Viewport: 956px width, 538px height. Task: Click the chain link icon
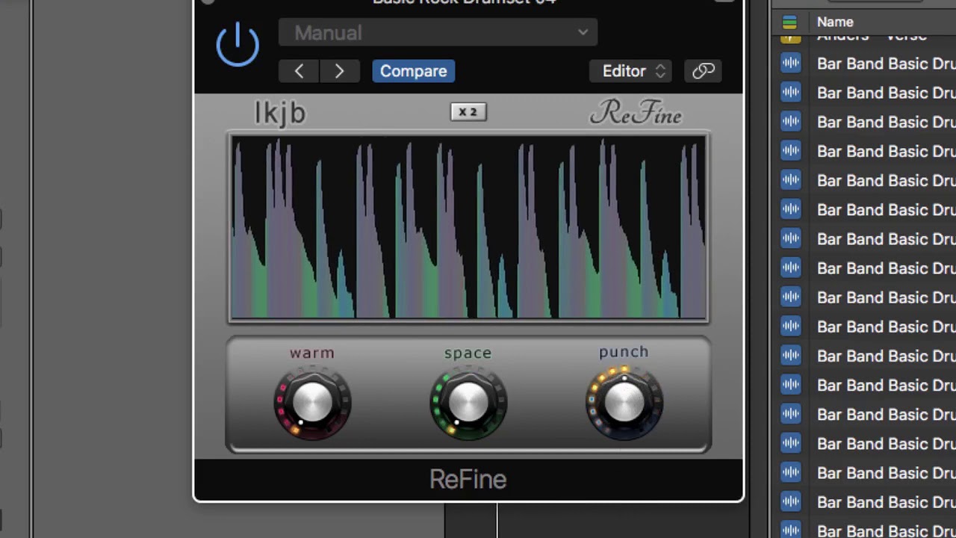point(703,71)
